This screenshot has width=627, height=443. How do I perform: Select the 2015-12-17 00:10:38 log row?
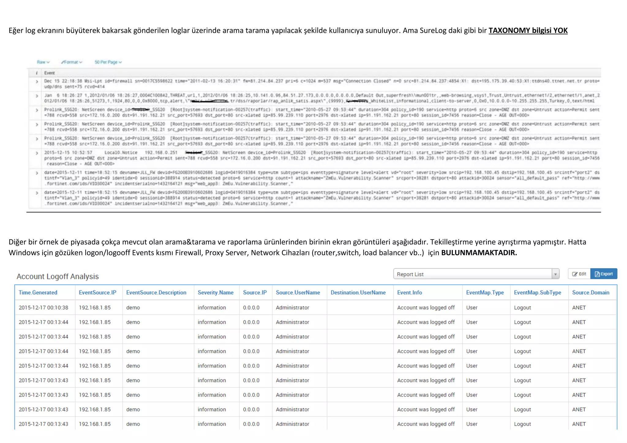coord(43,307)
